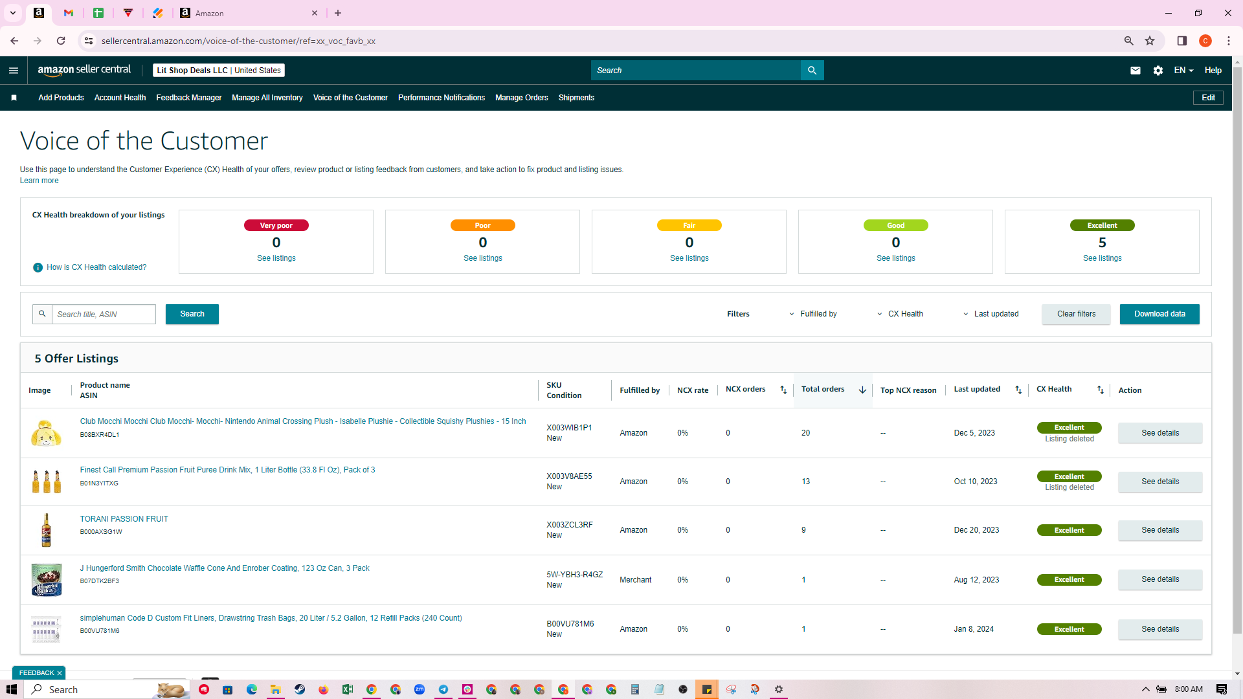Focus the Seller Central top search field
The height and width of the screenshot is (699, 1243).
click(696, 71)
